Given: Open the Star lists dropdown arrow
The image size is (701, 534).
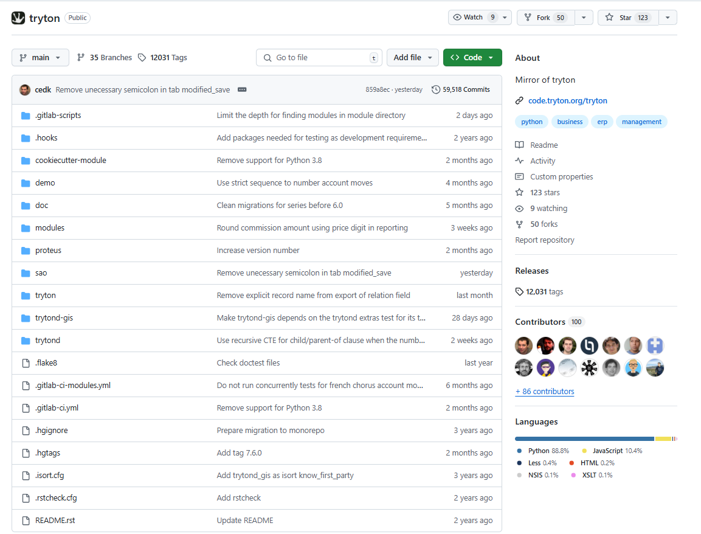Looking at the screenshot, I should 668,18.
